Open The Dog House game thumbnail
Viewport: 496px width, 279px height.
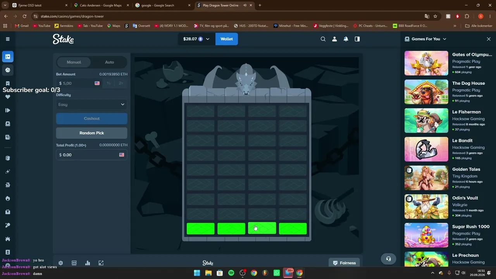coord(426,92)
